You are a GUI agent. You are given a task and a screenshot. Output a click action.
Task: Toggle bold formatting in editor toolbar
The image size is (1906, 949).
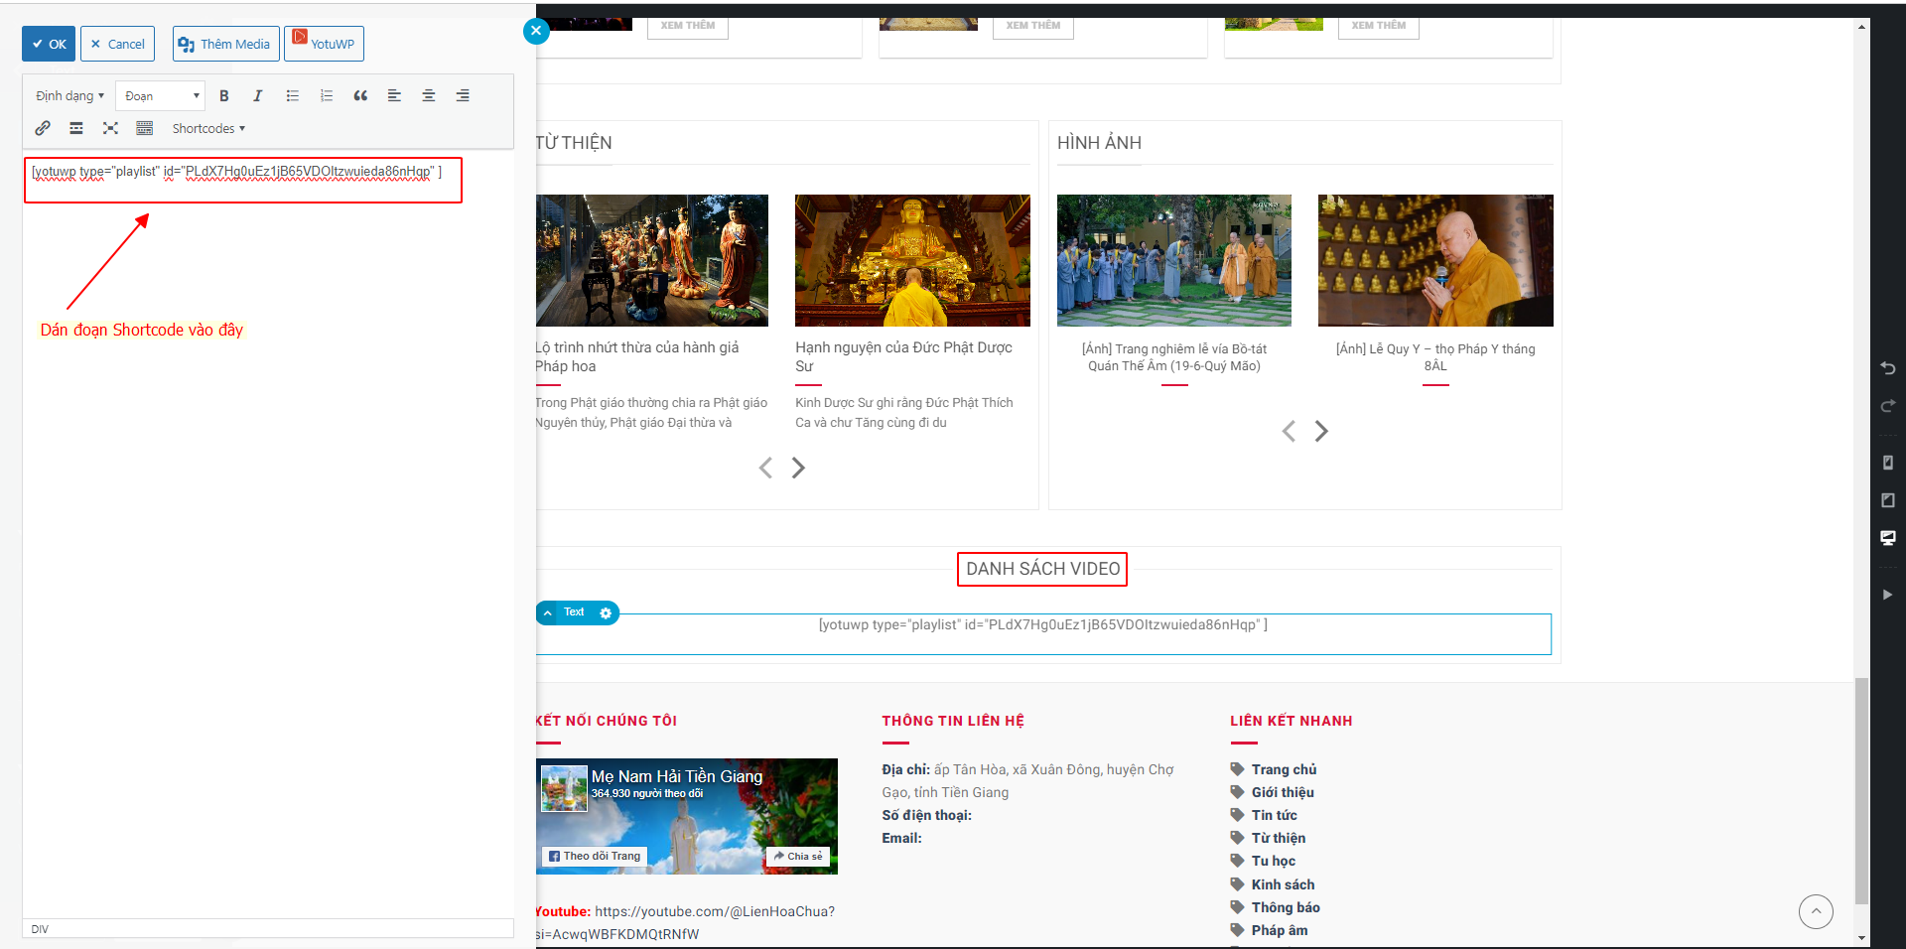point(224,96)
